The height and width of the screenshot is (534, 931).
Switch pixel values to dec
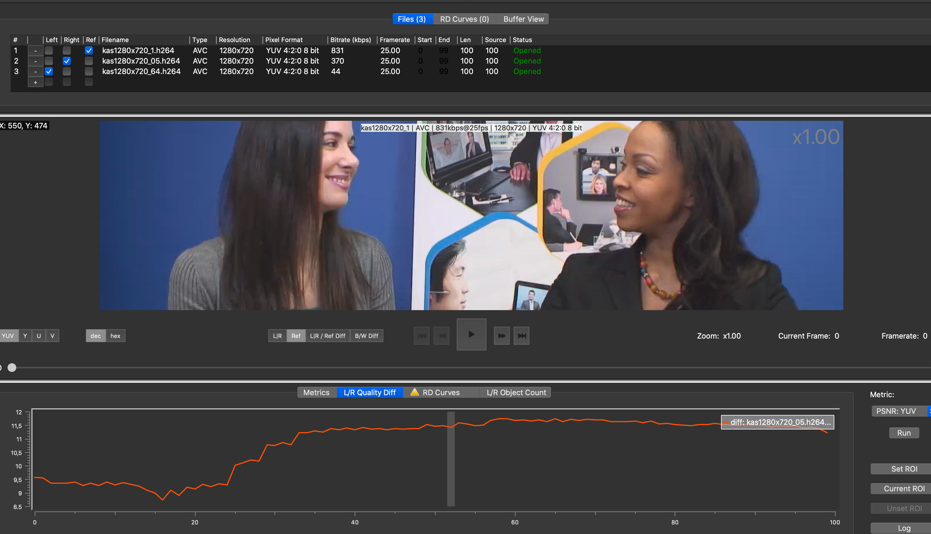point(96,336)
